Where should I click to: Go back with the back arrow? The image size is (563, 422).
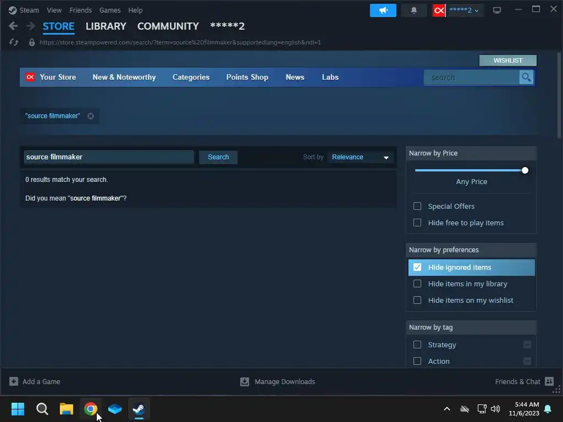pos(13,26)
